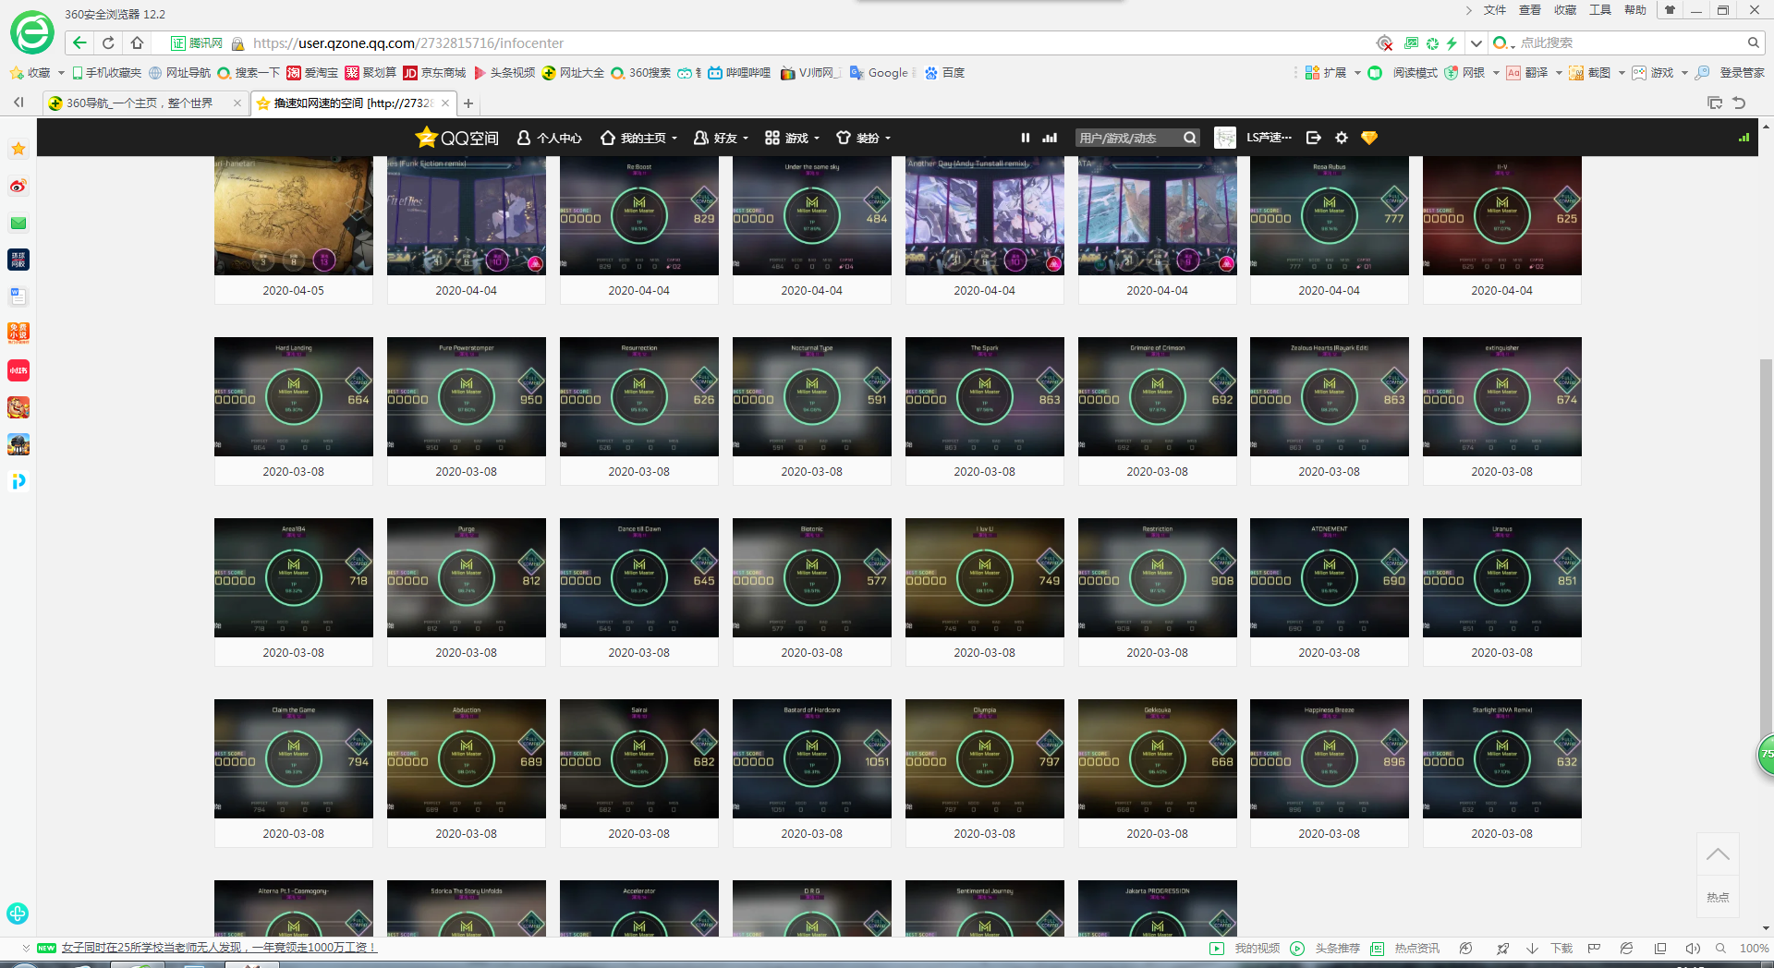Image resolution: width=1774 pixels, height=968 pixels.
Task: Click the 100% zoom level in status bar
Action: [x=1754, y=949]
